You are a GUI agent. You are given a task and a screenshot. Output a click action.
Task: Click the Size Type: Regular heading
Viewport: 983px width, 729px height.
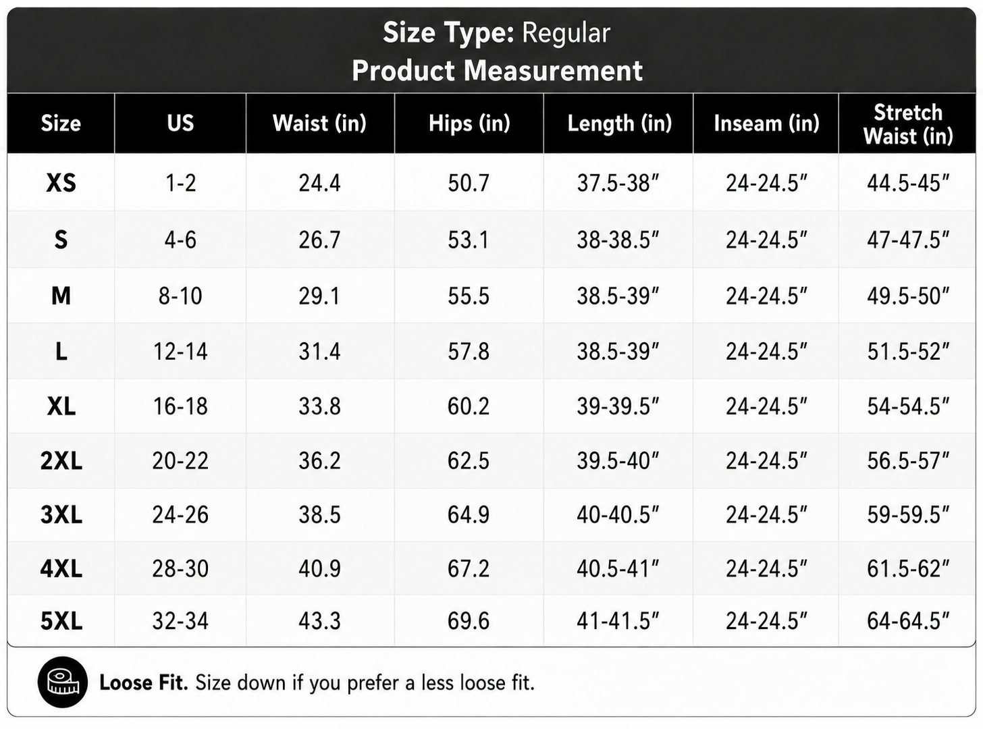496,33
